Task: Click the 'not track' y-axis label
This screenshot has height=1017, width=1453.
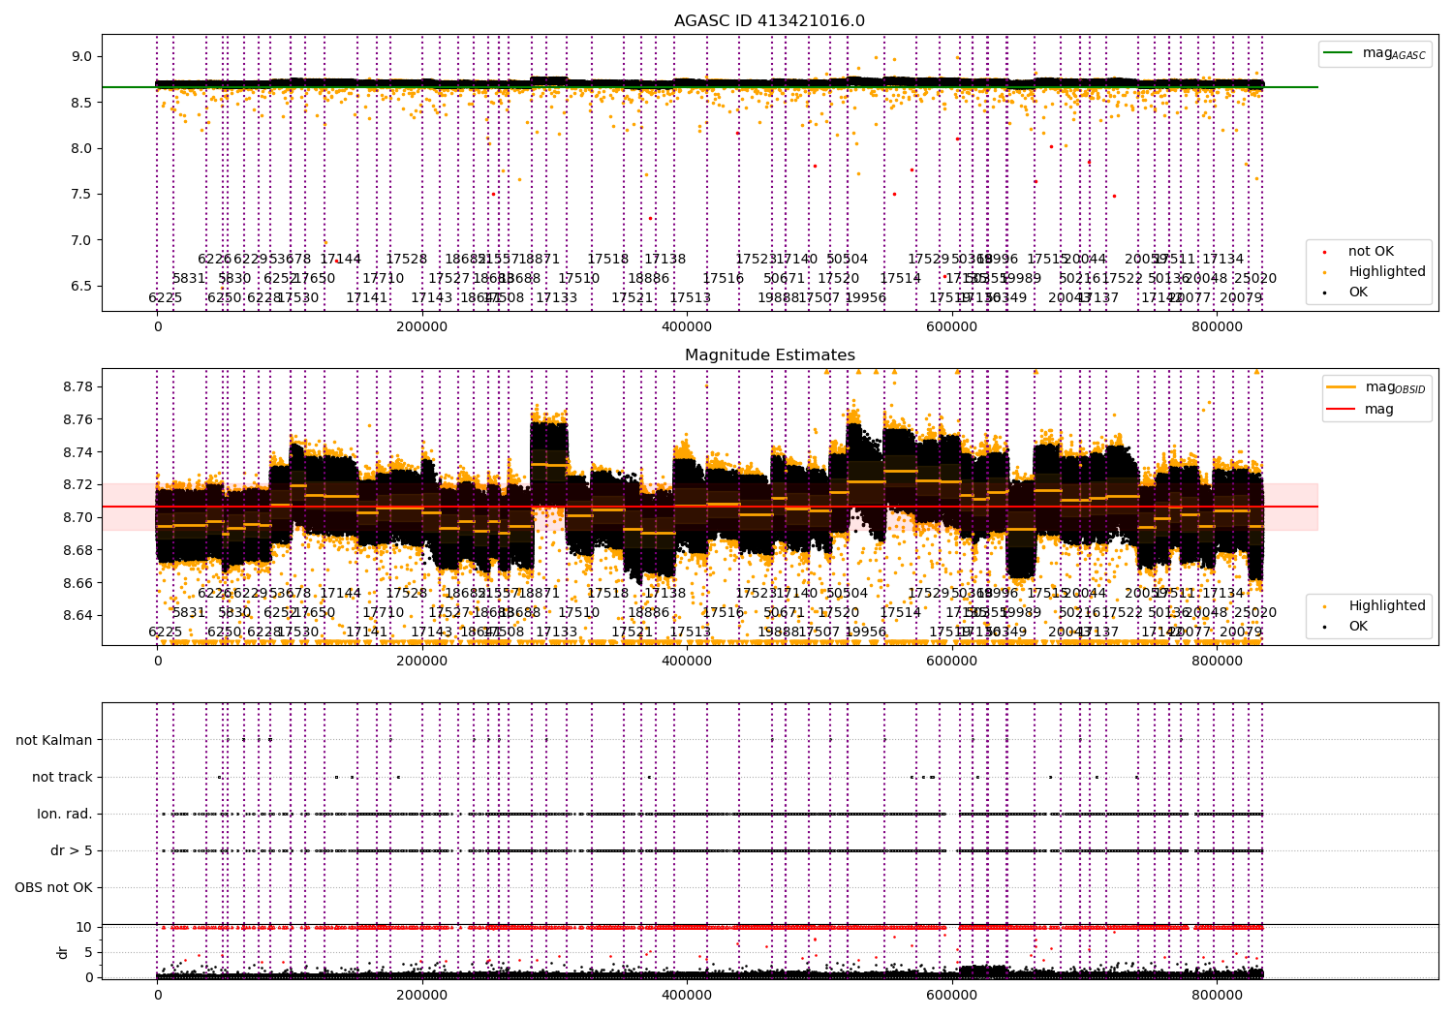Action: tap(62, 777)
